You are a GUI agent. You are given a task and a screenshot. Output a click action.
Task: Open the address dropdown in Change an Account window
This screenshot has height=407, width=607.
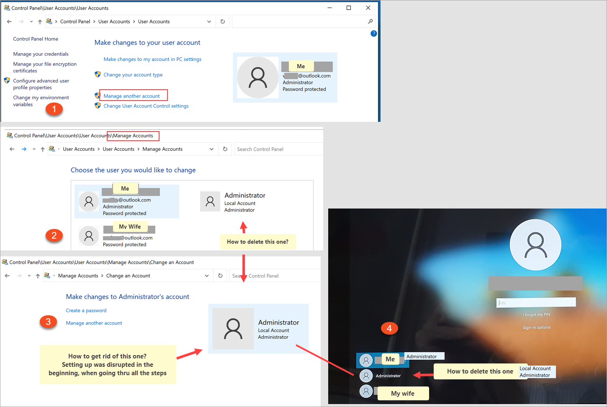206,276
